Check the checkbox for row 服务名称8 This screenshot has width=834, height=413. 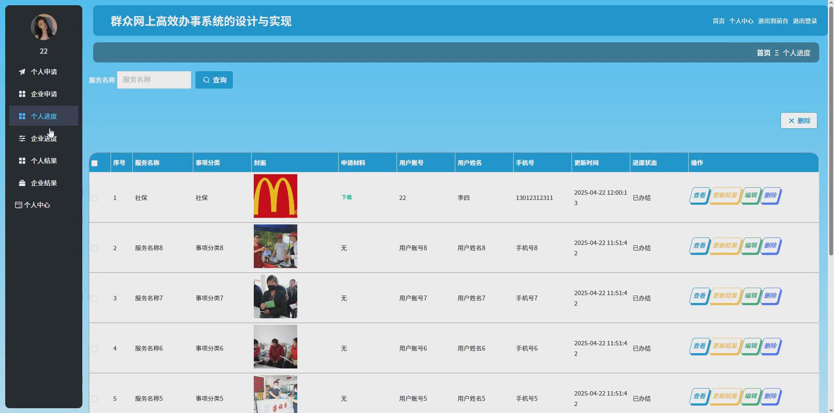tap(94, 248)
